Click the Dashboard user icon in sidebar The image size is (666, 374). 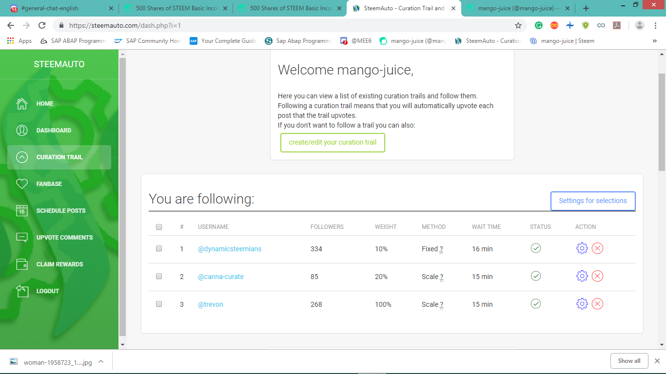pos(22,130)
